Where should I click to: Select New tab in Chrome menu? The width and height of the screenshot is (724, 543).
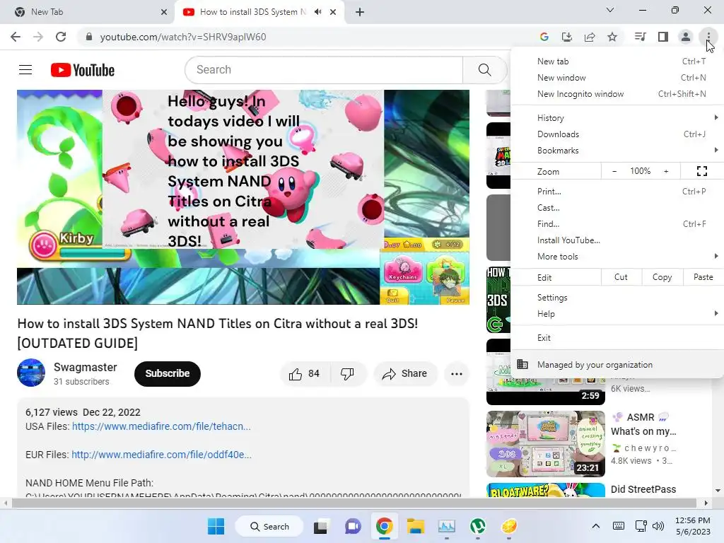[x=617, y=62]
